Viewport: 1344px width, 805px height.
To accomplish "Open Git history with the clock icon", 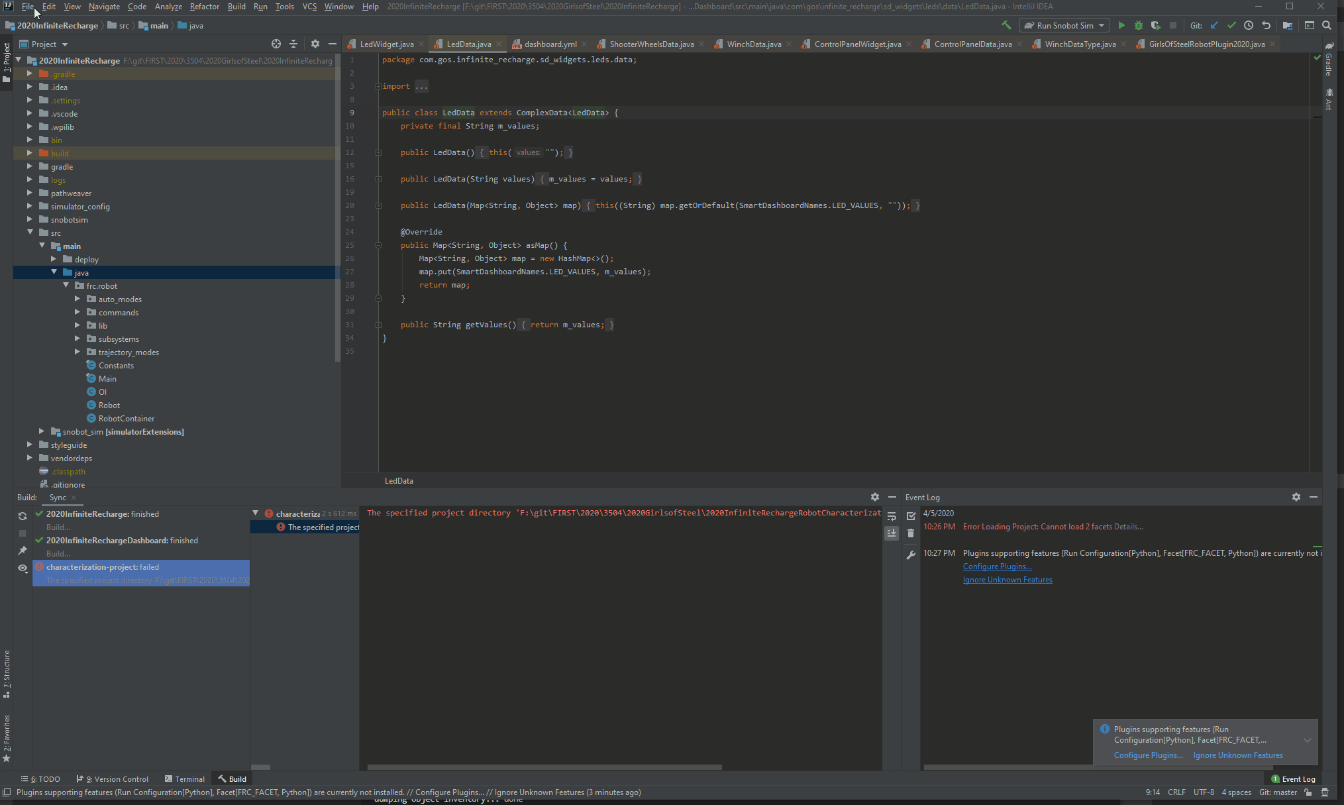I will coord(1249,25).
